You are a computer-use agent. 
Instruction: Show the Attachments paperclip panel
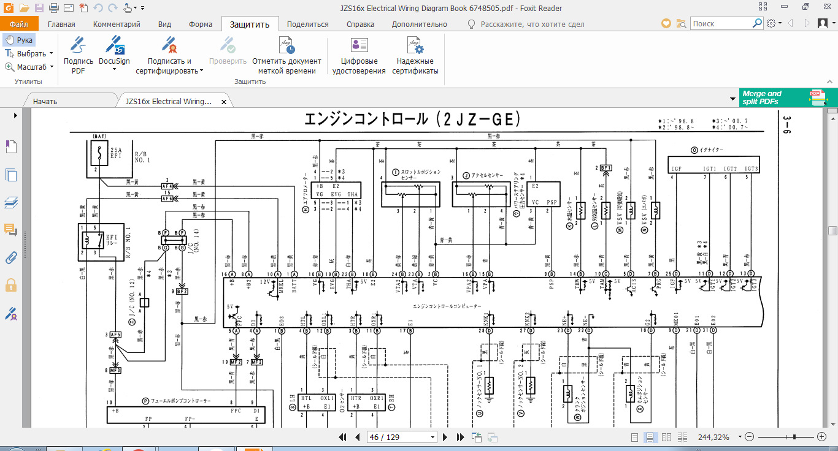(11, 257)
